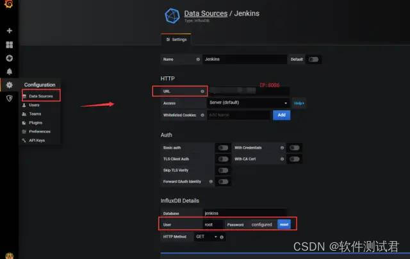Click the info icon next to URL
Screen dimensions: 410x259
(x=202, y=91)
